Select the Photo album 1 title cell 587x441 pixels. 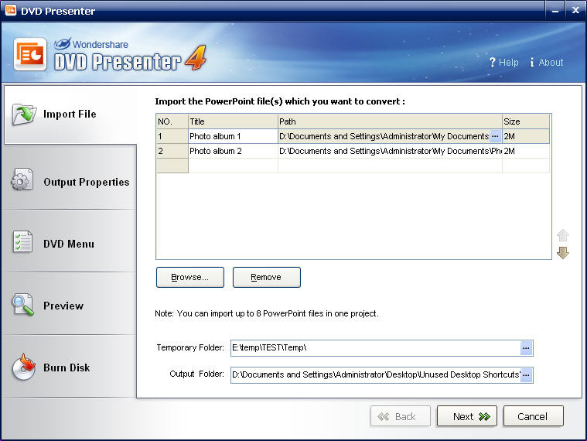pyautogui.click(x=233, y=136)
